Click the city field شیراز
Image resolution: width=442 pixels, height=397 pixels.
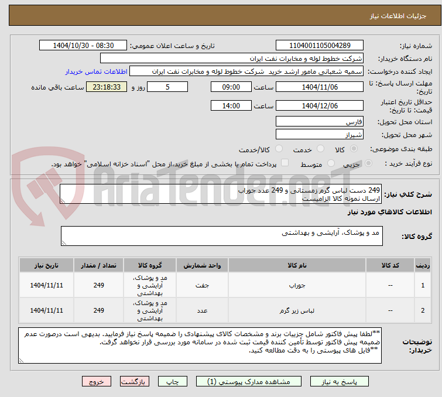click(x=320, y=135)
